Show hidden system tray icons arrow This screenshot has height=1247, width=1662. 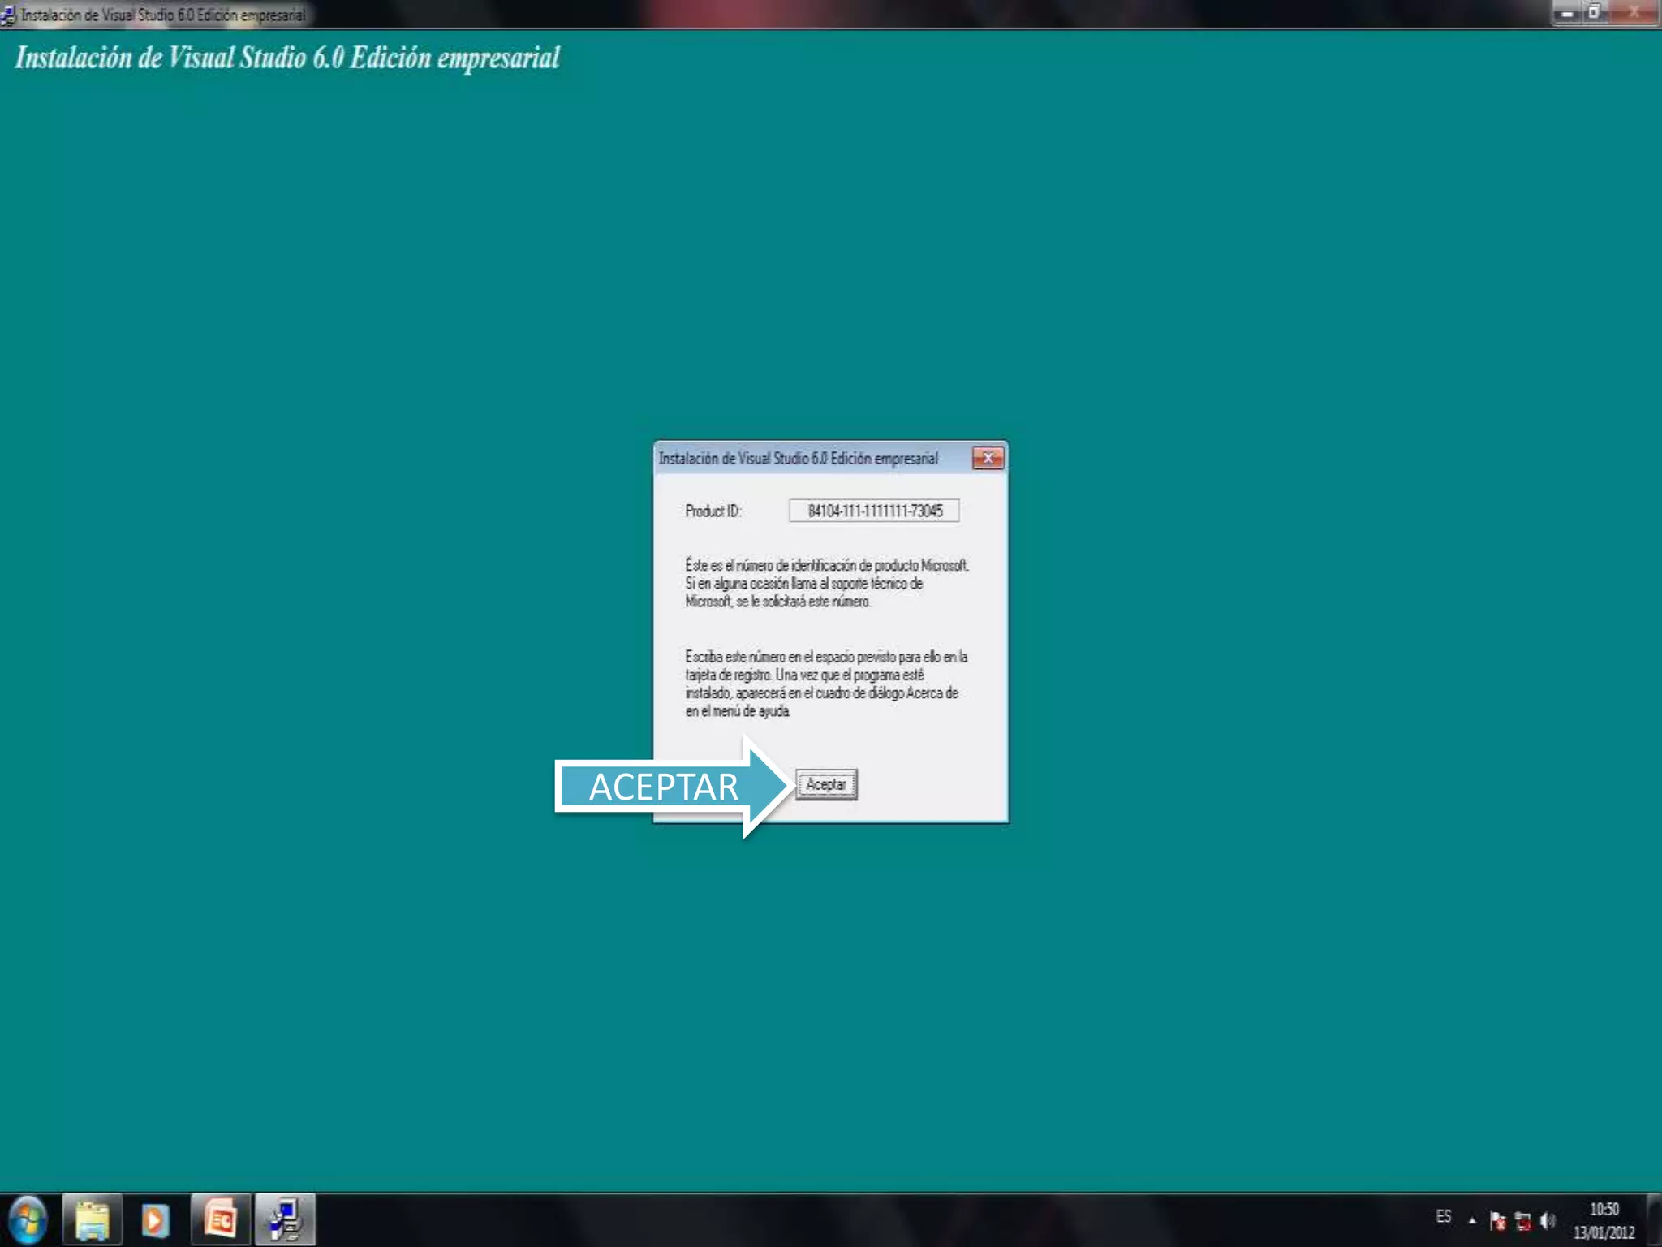pyautogui.click(x=1472, y=1220)
